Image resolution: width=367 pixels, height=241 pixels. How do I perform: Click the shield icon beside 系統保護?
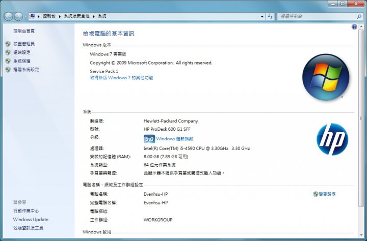point(8,61)
